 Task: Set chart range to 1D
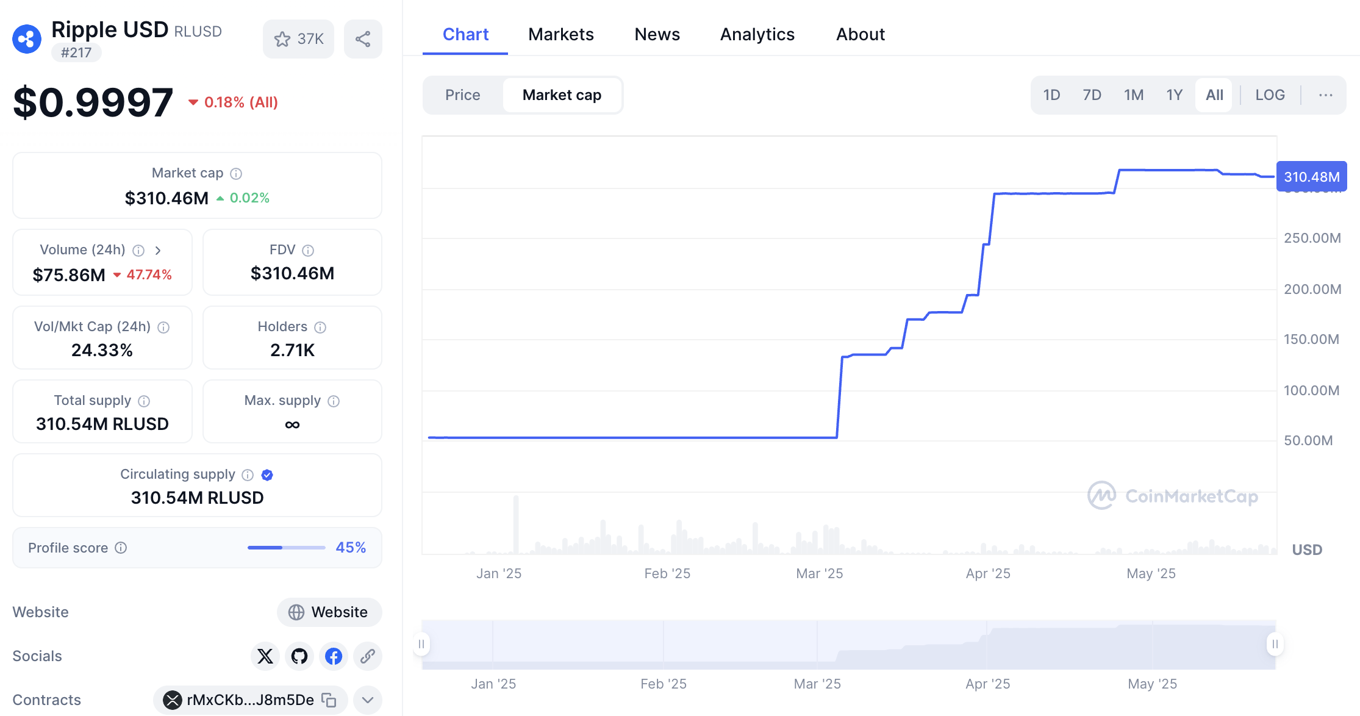click(x=1051, y=95)
